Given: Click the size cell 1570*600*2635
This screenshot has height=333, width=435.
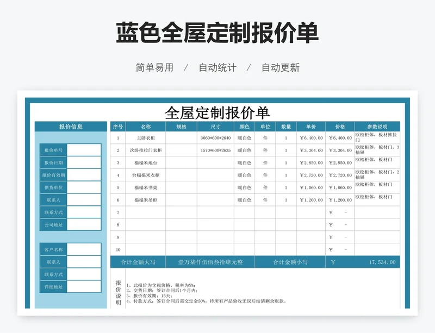Looking at the screenshot, I should 215,150.
